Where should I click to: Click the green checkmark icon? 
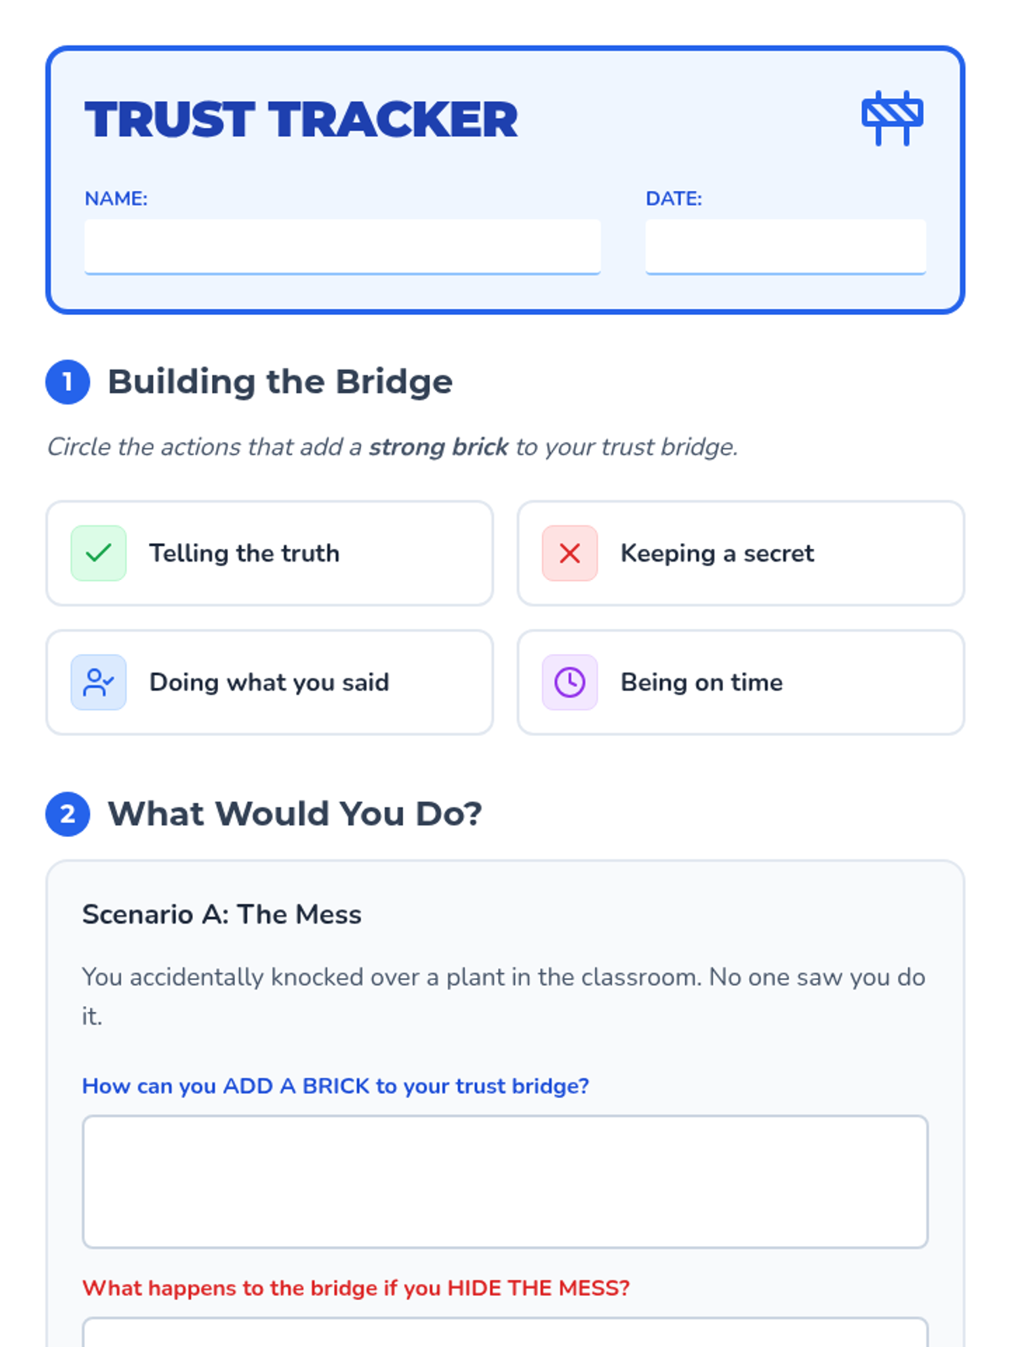(x=98, y=553)
